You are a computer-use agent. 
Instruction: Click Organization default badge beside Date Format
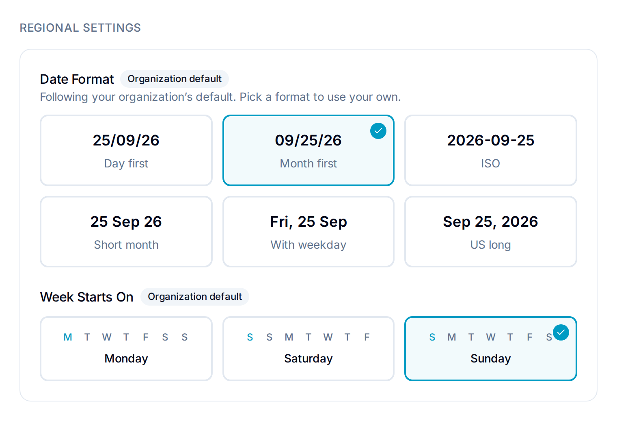tap(175, 79)
